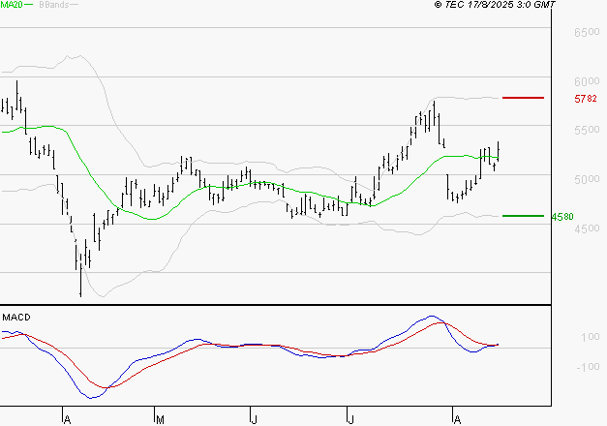Screen dimensions: 607x426
Task: Click the 5500 price axis label
Action: coord(587,131)
